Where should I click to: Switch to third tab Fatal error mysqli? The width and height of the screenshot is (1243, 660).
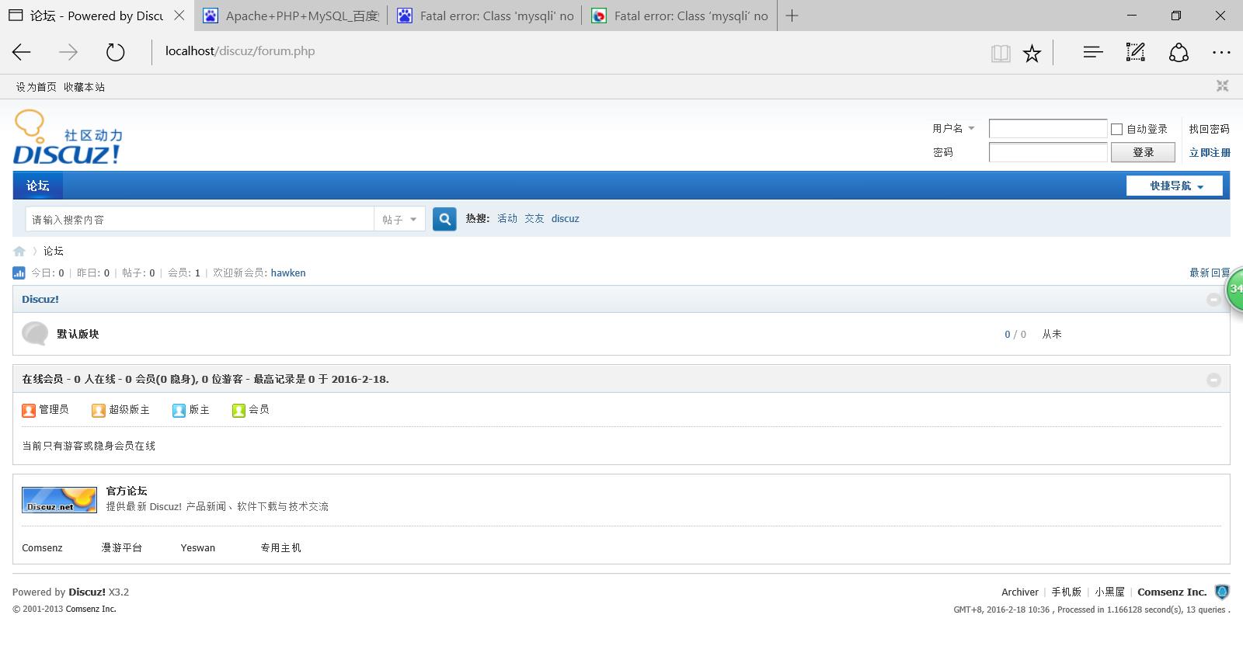[x=485, y=16]
